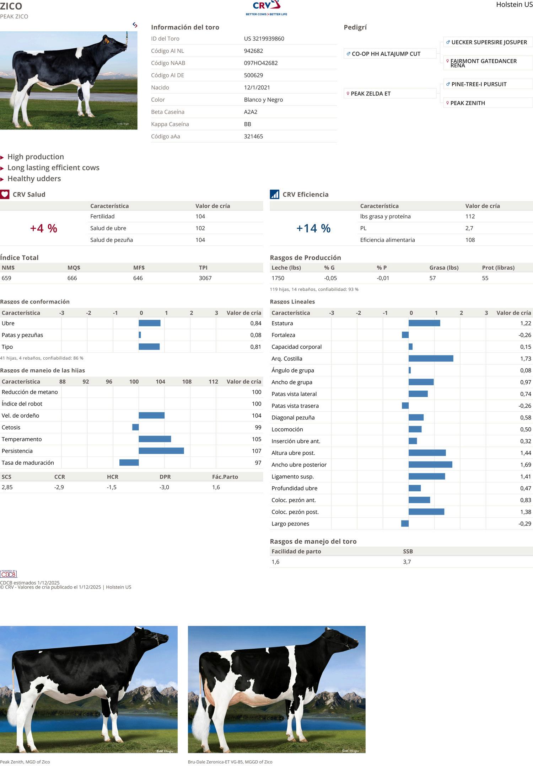
Task: Click the "Bru-Dale Zeronica-ET VG-85, MGGD of Zico" caption
Action: point(230,762)
